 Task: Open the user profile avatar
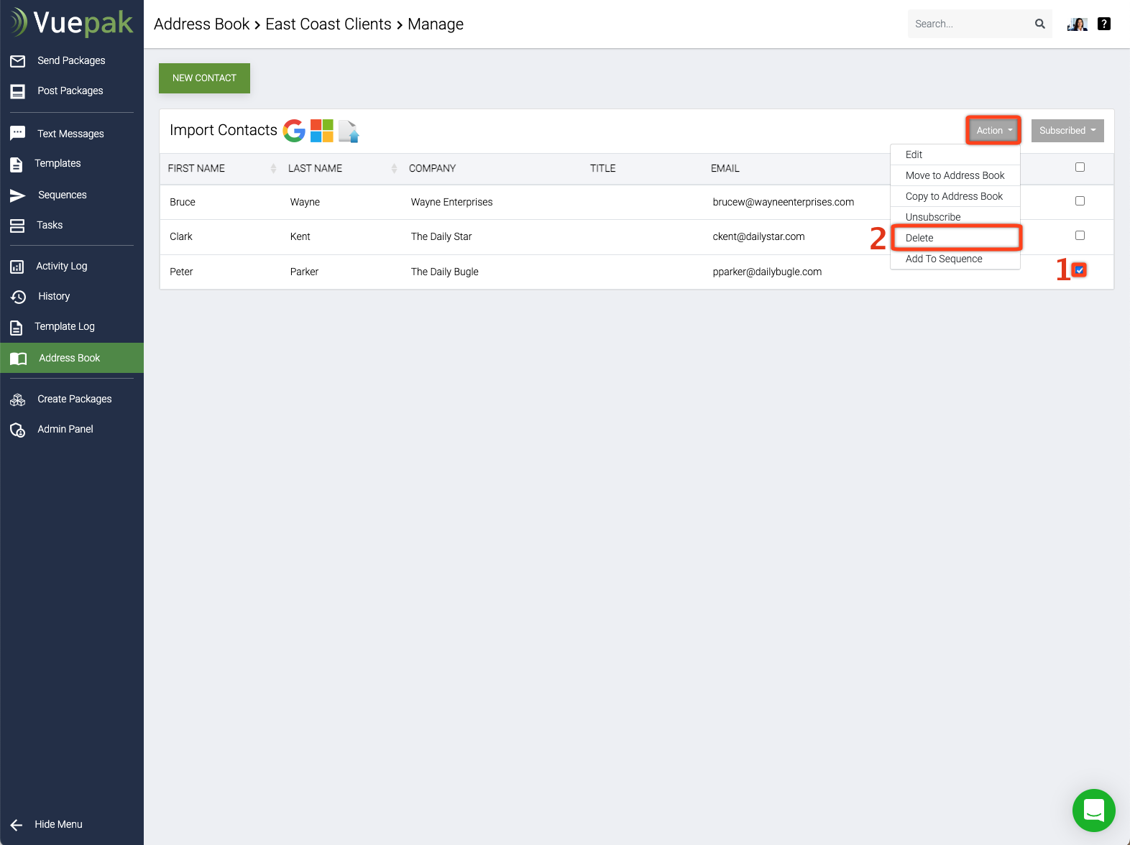click(x=1077, y=24)
